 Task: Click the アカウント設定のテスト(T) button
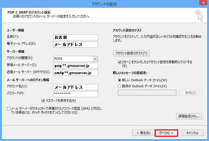click(131, 53)
